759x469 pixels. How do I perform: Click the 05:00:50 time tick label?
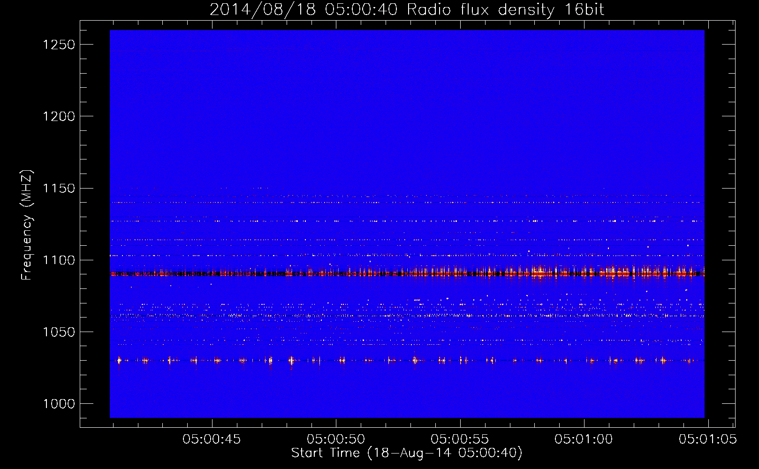point(336,439)
